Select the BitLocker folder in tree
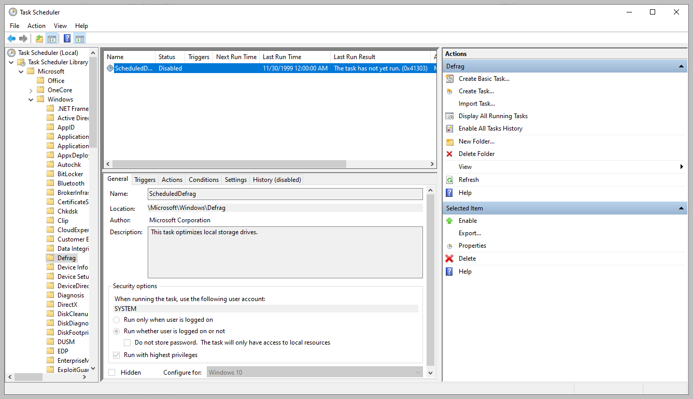This screenshot has width=693, height=399. pos(70,174)
